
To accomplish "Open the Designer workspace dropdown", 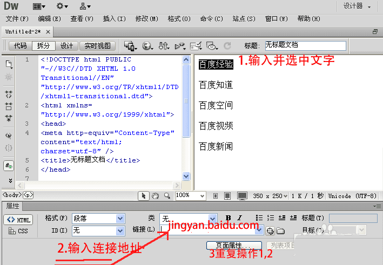I will coord(357,6).
